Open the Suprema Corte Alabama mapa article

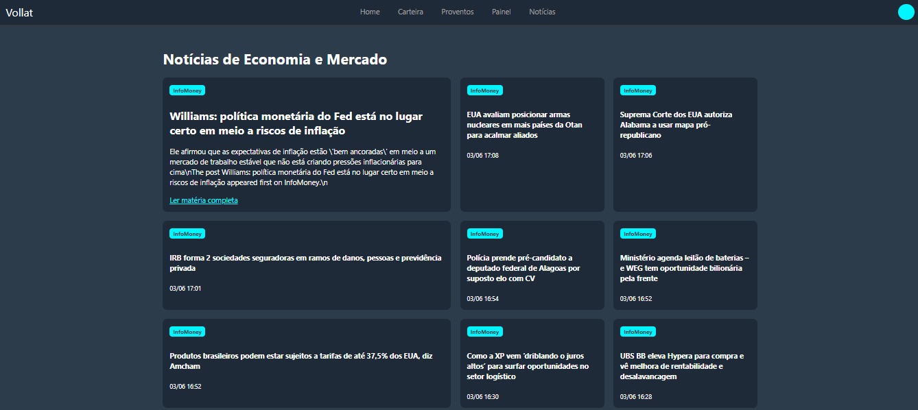point(676,125)
